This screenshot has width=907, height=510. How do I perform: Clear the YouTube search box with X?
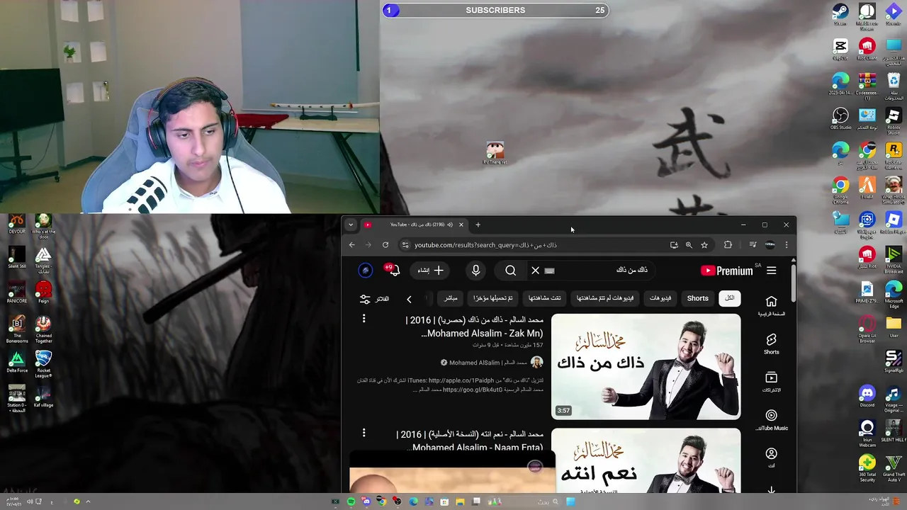pos(535,270)
